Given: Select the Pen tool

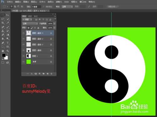Looking at the screenshot, I should click(3, 43).
